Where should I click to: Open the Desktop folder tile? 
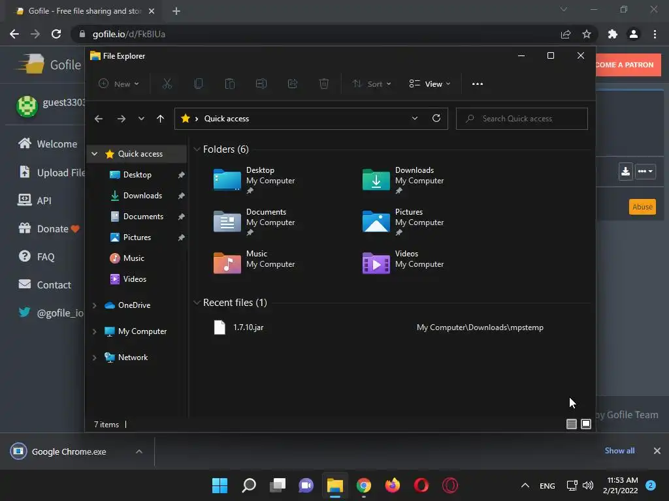pyautogui.click(x=254, y=180)
